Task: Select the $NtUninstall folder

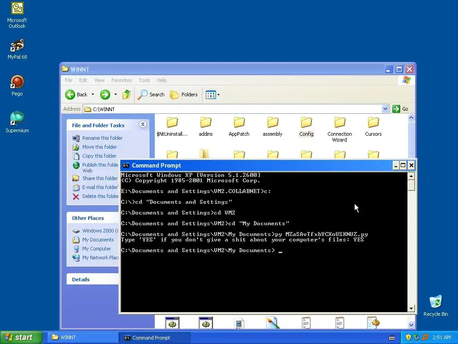Action: (172, 126)
